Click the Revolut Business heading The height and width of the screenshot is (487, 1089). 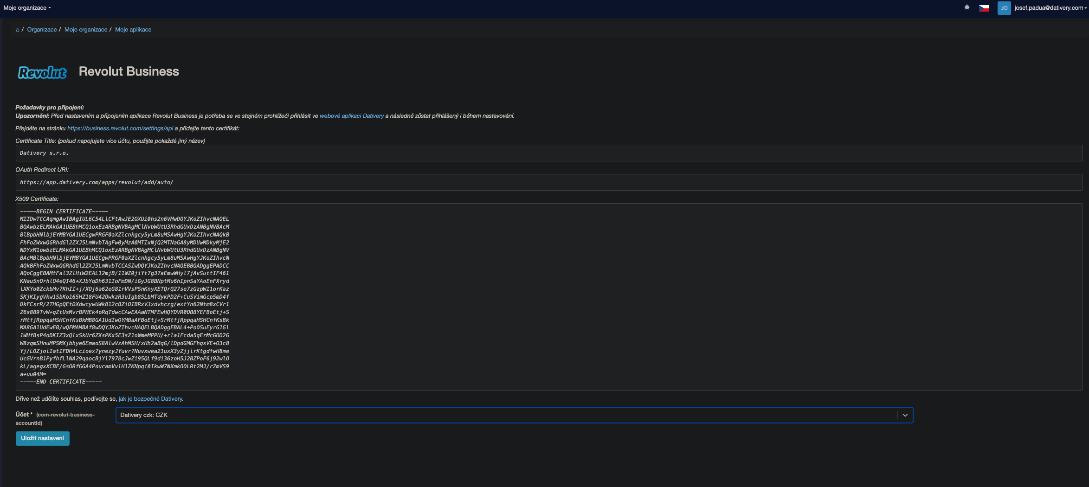[x=129, y=71]
